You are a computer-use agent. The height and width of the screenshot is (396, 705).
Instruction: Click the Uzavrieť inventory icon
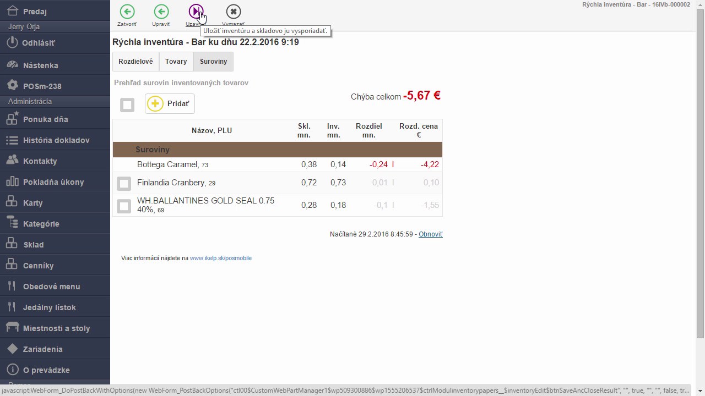196,12
